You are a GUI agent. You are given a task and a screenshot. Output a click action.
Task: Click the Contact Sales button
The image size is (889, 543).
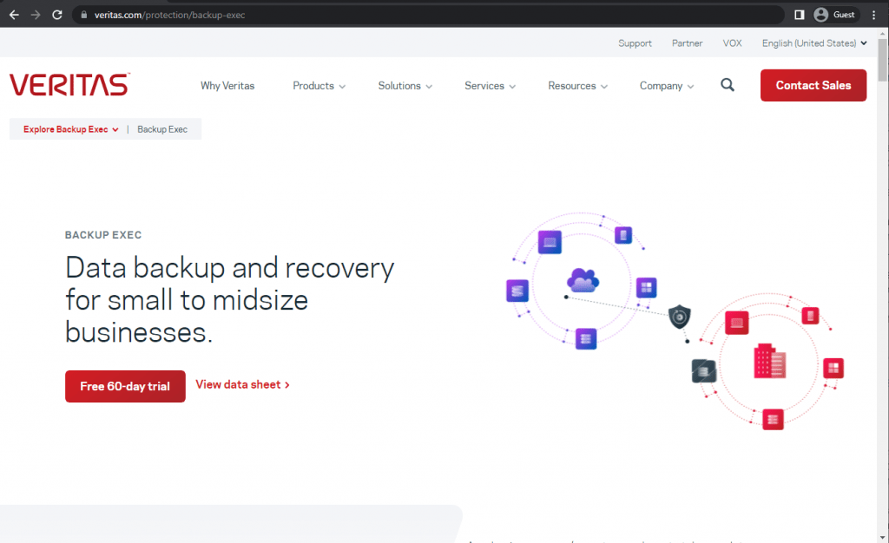tap(813, 86)
